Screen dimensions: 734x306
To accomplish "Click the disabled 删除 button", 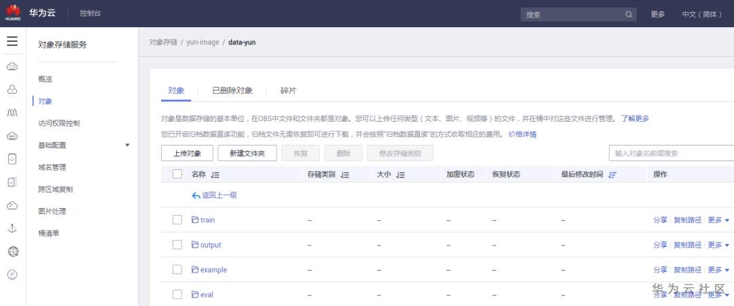I will pos(343,153).
